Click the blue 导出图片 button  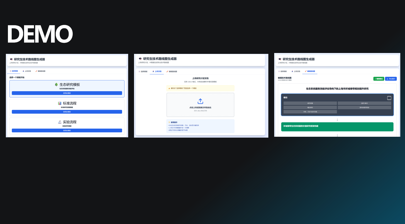click(391, 79)
